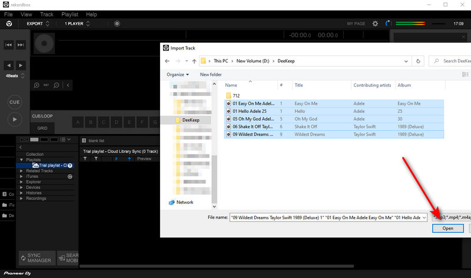Screen dimensions: 471x278
Task: Click the Preview column header
Action: click(x=144, y=159)
